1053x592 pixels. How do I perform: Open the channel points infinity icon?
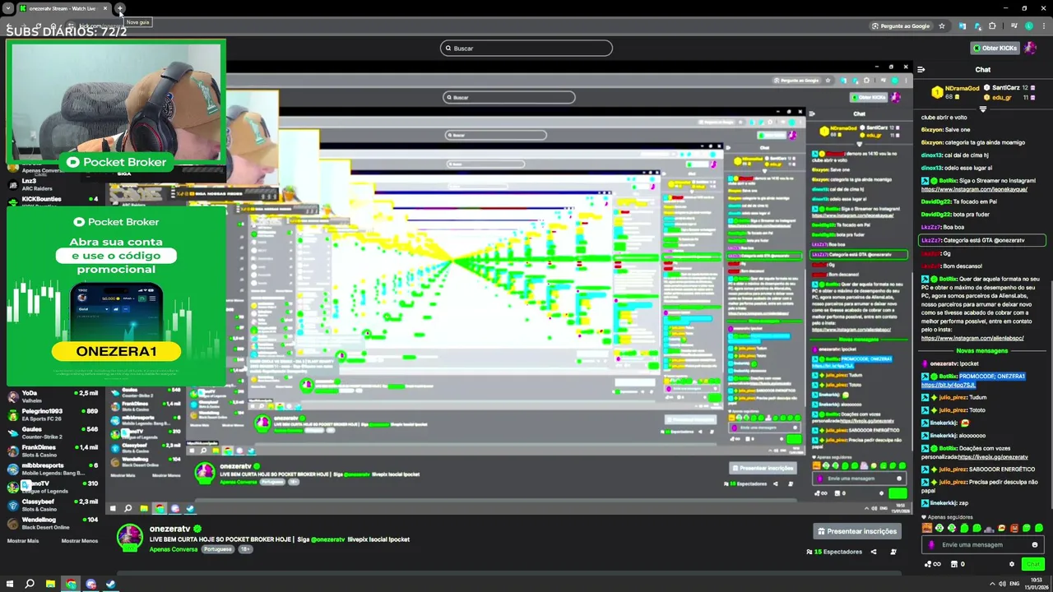[x=931, y=564]
